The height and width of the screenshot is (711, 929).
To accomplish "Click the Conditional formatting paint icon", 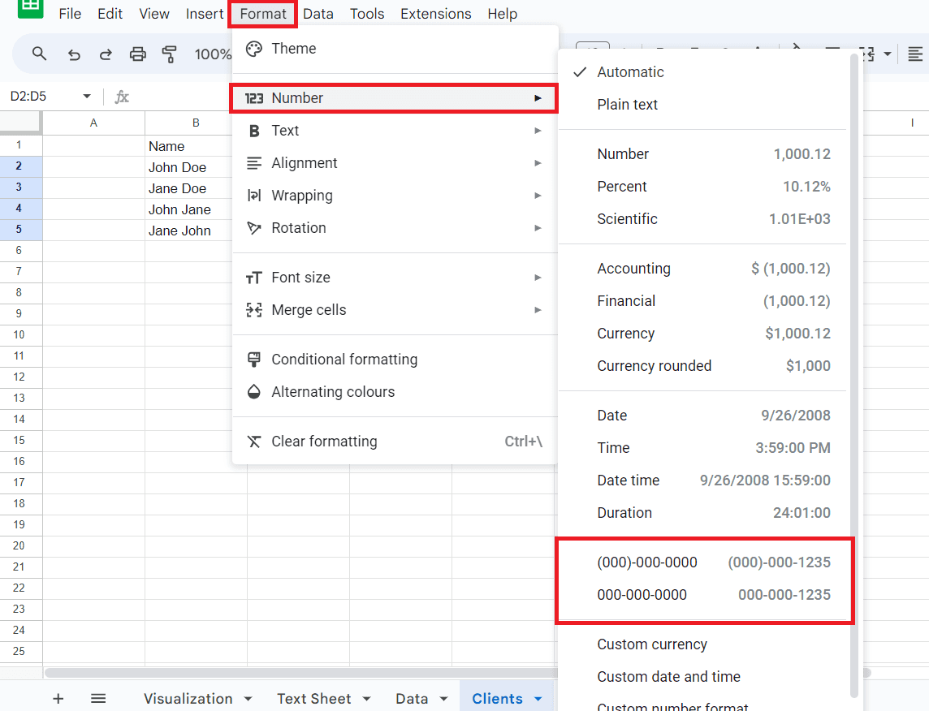I will pos(253,360).
